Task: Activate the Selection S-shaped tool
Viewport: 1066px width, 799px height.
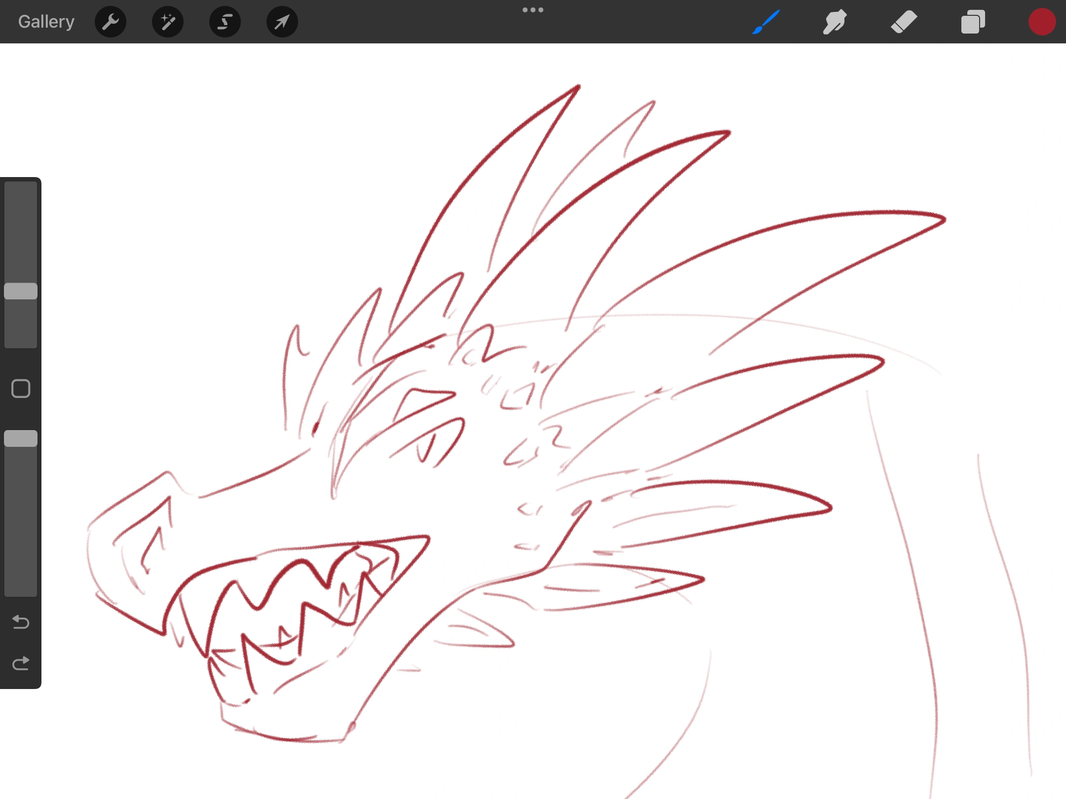Action: (x=225, y=22)
